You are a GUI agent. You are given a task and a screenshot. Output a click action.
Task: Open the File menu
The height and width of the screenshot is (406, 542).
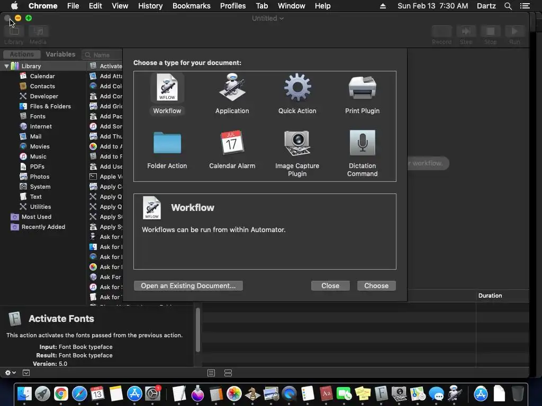coord(73,6)
